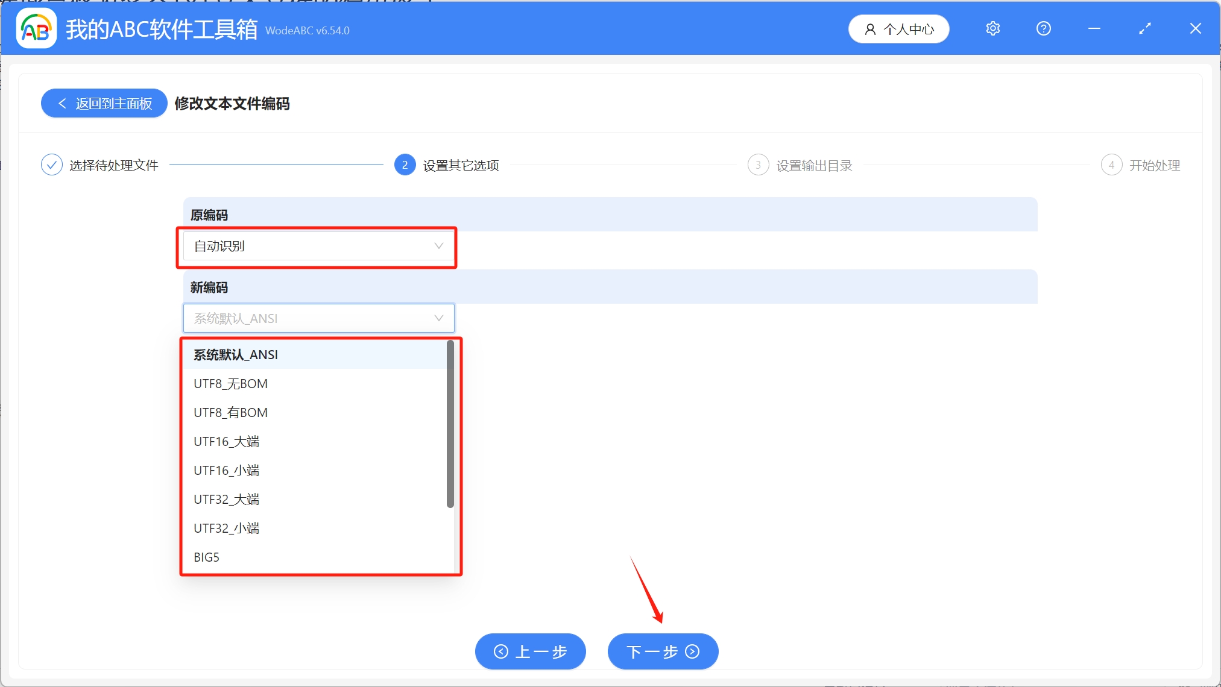The width and height of the screenshot is (1221, 687).
Task: Choose UTF8_无BOM encoding option
Action: (230, 384)
